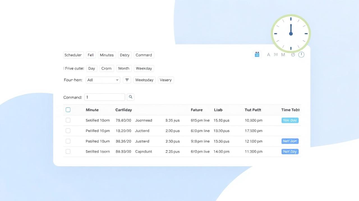The width and height of the screenshot is (359, 201).
Task: Select the Minutes tab
Action: [107, 55]
